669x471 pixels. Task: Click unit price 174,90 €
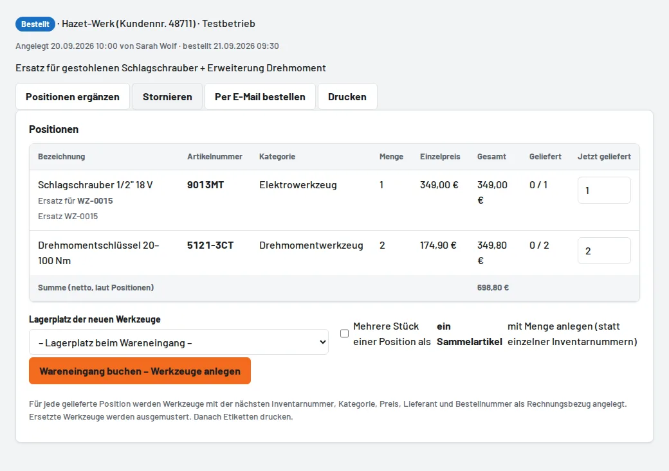438,245
